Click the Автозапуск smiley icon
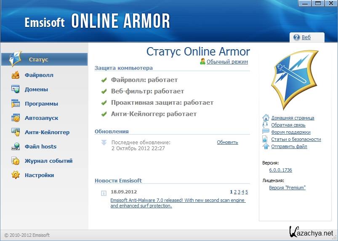The image size is (338, 241). [x=16, y=118]
